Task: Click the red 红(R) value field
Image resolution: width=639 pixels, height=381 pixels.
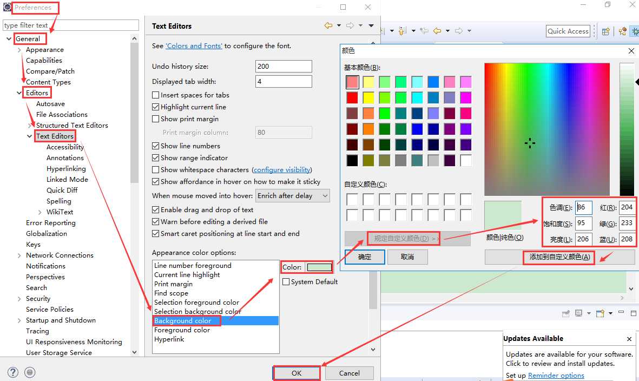Action: [x=627, y=207]
